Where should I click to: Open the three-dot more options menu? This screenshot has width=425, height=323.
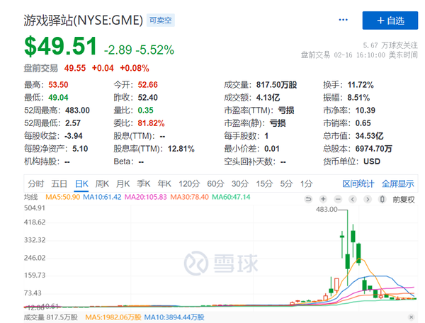point(343,20)
